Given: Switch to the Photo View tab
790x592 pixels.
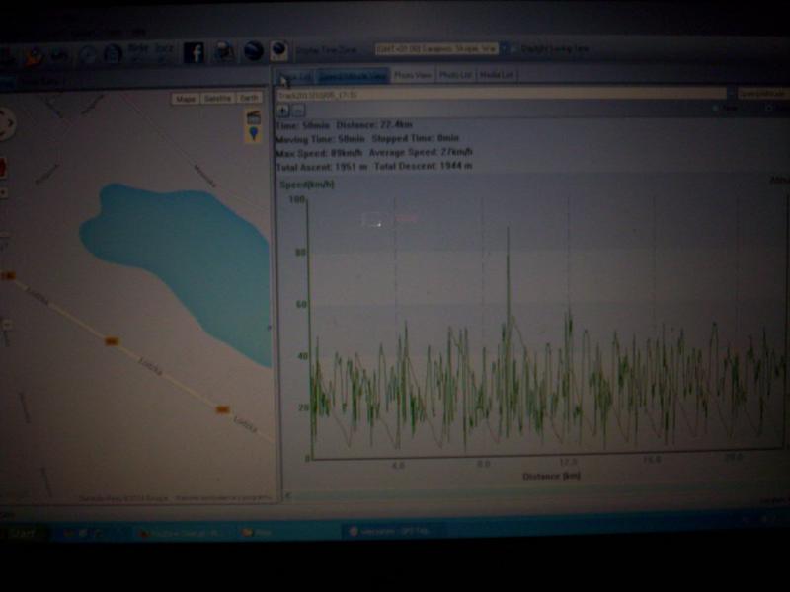Looking at the screenshot, I should [x=412, y=75].
